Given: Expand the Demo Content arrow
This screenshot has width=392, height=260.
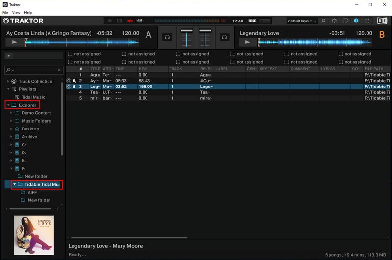Looking at the screenshot, I should [x=11, y=113].
